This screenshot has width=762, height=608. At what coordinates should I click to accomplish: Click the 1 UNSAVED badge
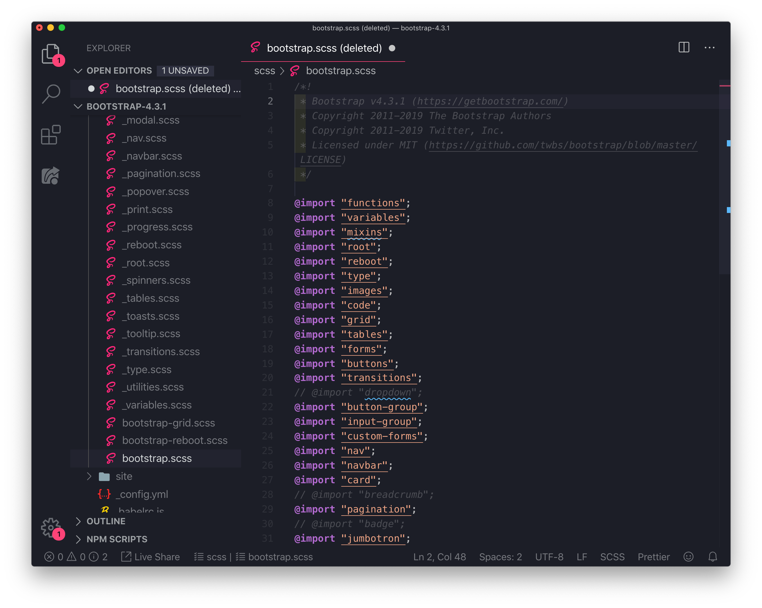tap(185, 71)
